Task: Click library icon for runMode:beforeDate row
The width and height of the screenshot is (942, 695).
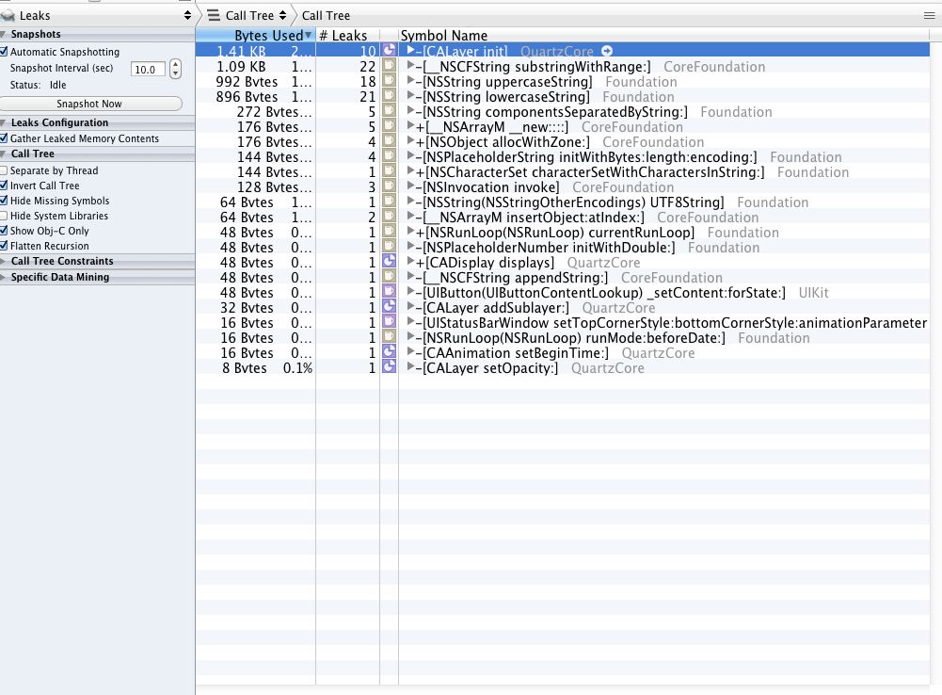Action: click(x=390, y=336)
